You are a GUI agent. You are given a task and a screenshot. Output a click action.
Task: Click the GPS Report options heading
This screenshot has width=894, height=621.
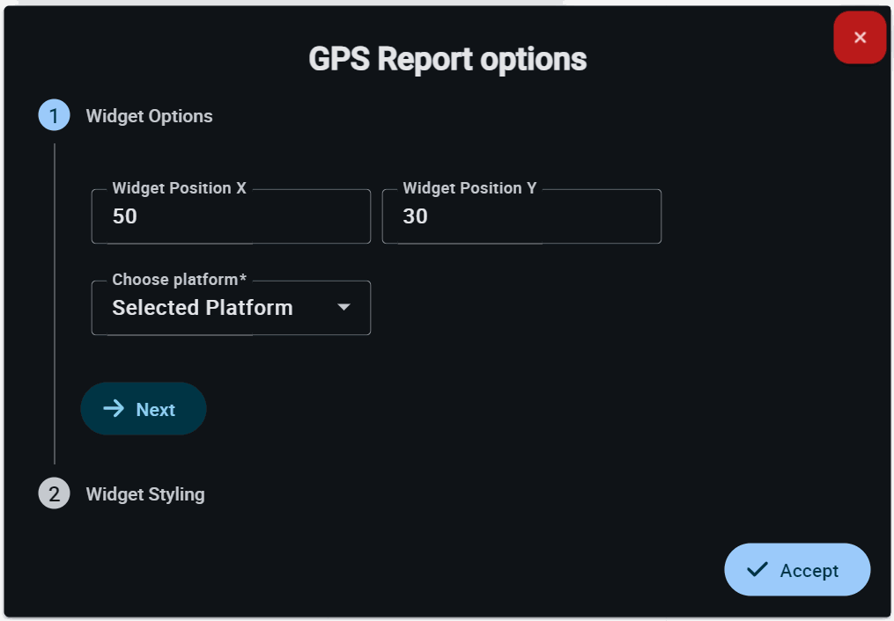click(x=447, y=60)
